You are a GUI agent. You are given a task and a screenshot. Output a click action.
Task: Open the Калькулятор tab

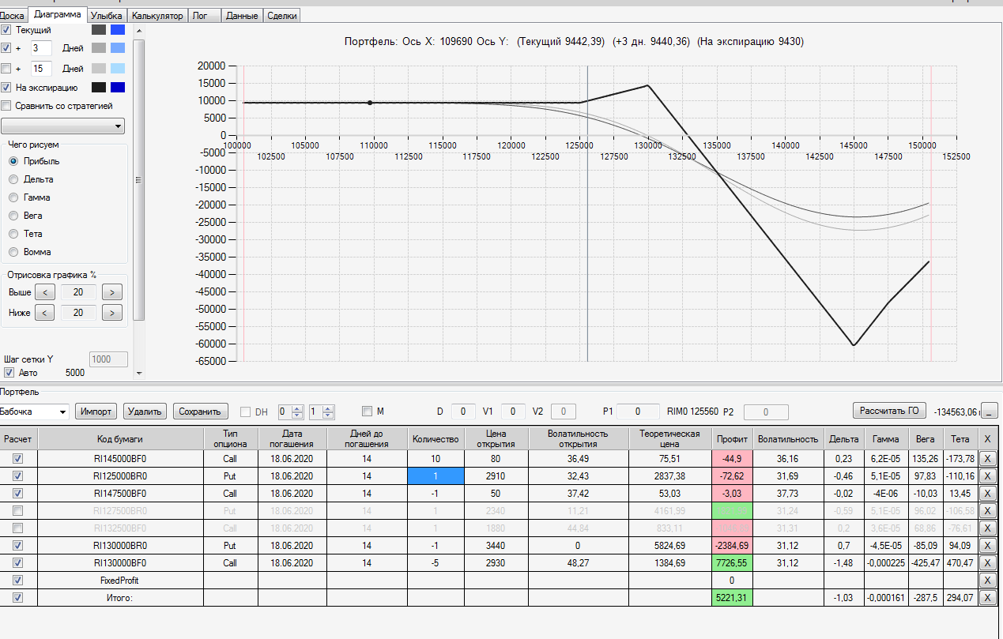(x=158, y=15)
